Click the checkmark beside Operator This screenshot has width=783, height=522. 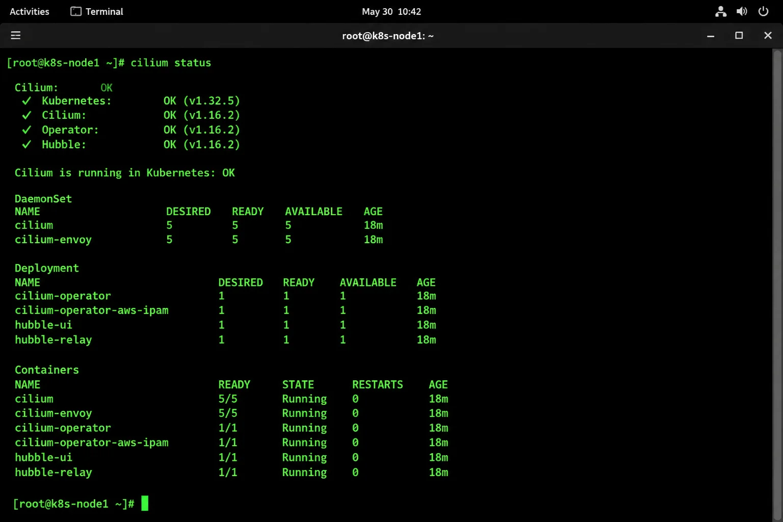click(x=27, y=130)
